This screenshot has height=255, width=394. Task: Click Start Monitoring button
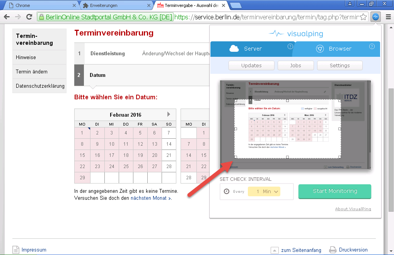[335, 191]
